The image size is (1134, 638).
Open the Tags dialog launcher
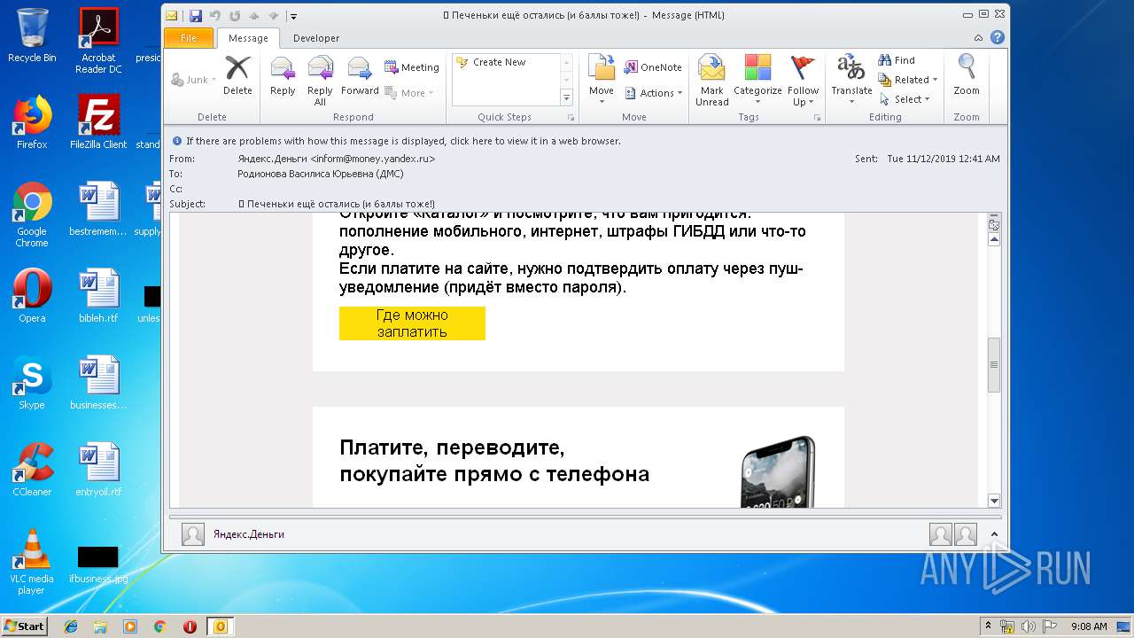point(817,117)
